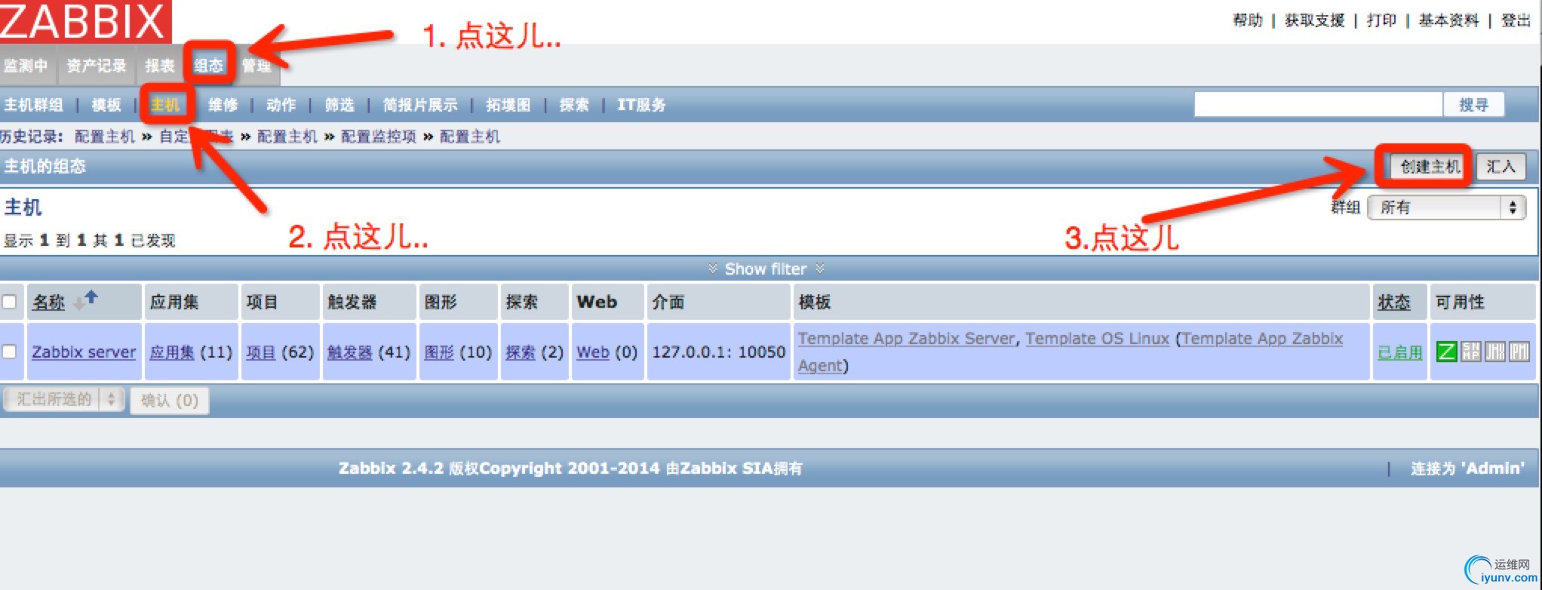The width and height of the screenshot is (1542, 590).
Task: Click the ZABBIX logo
Action: [x=85, y=21]
